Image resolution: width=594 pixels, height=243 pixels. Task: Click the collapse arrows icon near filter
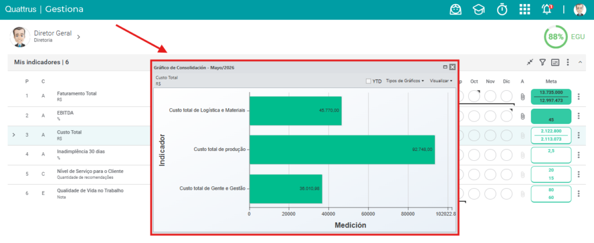pos(530,62)
